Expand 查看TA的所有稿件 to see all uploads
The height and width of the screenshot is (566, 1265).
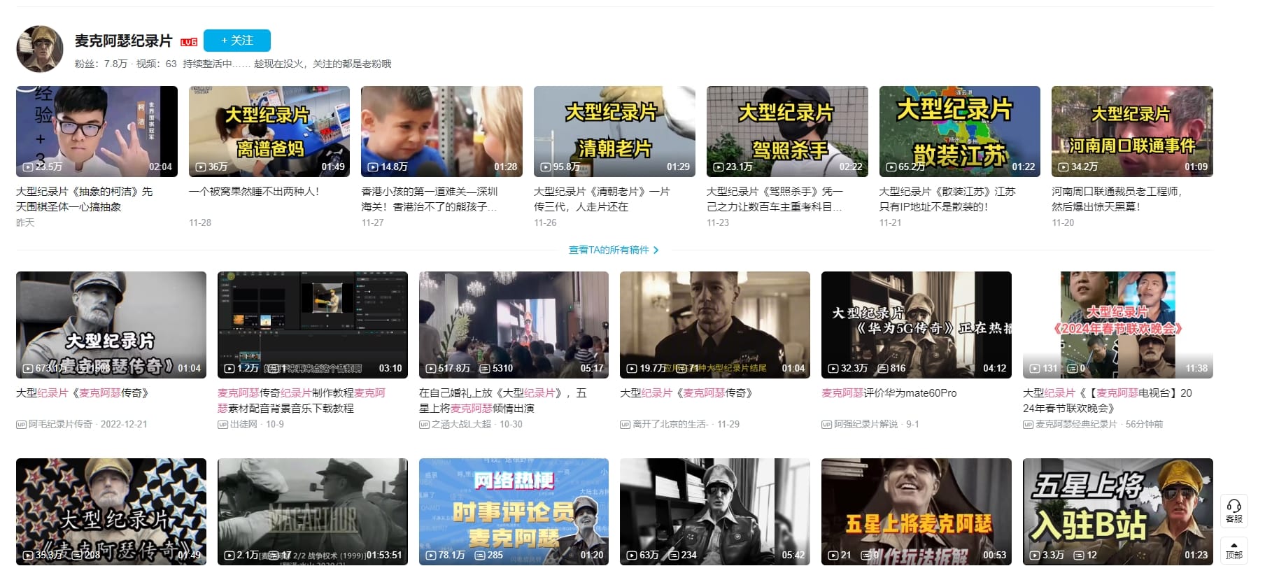tap(614, 250)
